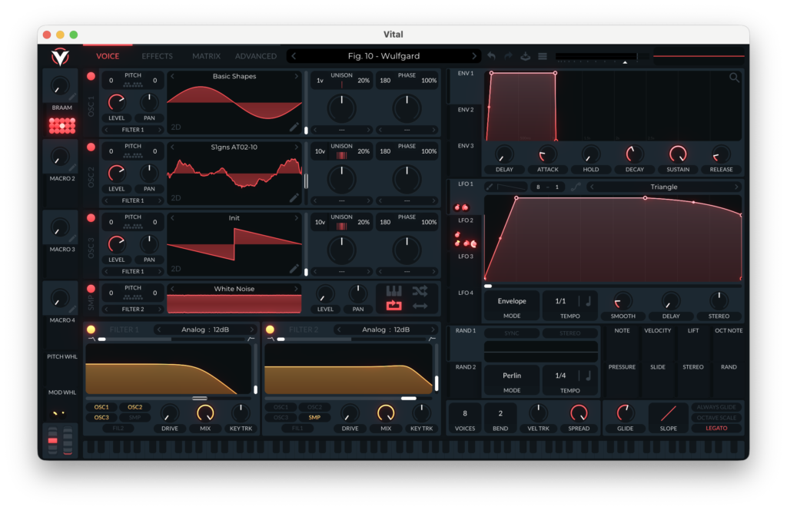Open the hamburger menu next to the preset name
This screenshot has height=510, width=787.
click(543, 56)
